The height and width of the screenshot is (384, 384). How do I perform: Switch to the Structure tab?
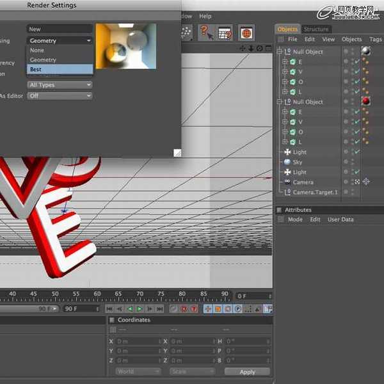316,29
